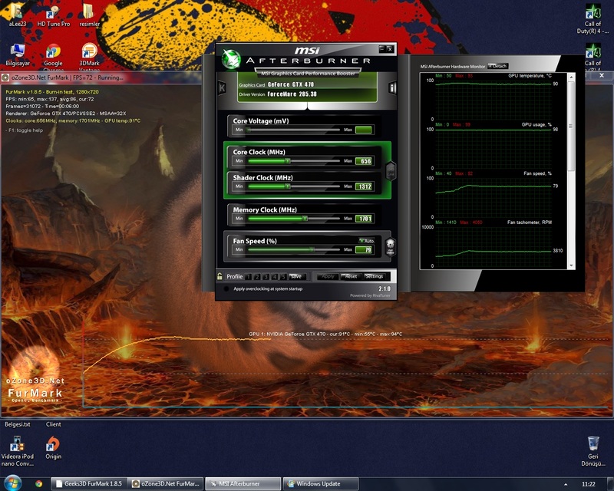Screen dimensions: 614x491
Task: Switch to oZone3D.Net FurMark taskbar item
Action: pos(167,484)
